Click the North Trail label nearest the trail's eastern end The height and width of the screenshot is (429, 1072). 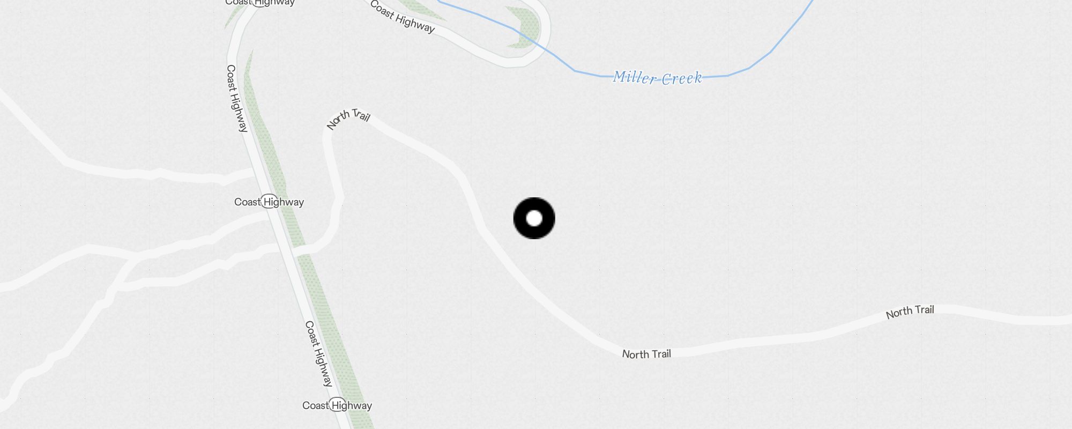[910, 312]
